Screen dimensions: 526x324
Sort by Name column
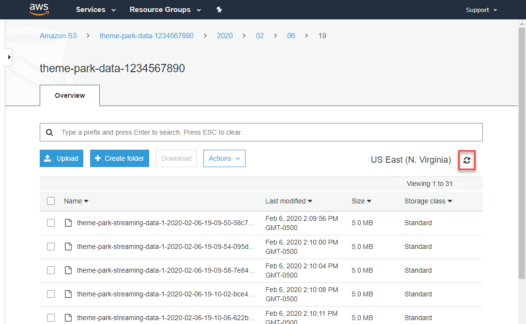point(76,201)
